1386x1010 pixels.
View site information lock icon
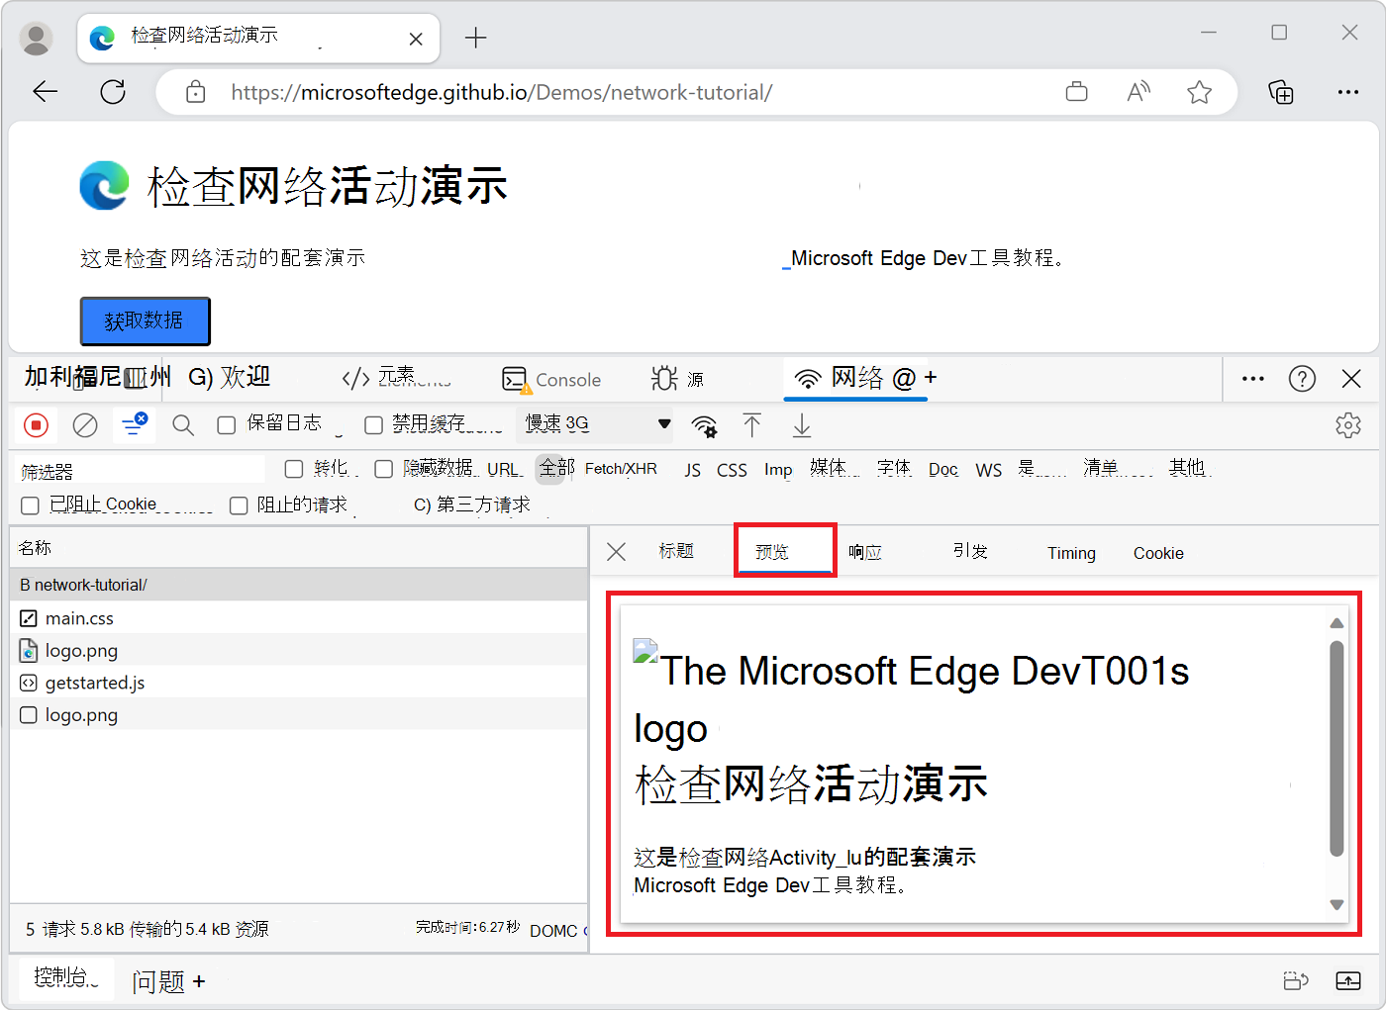tap(196, 92)
